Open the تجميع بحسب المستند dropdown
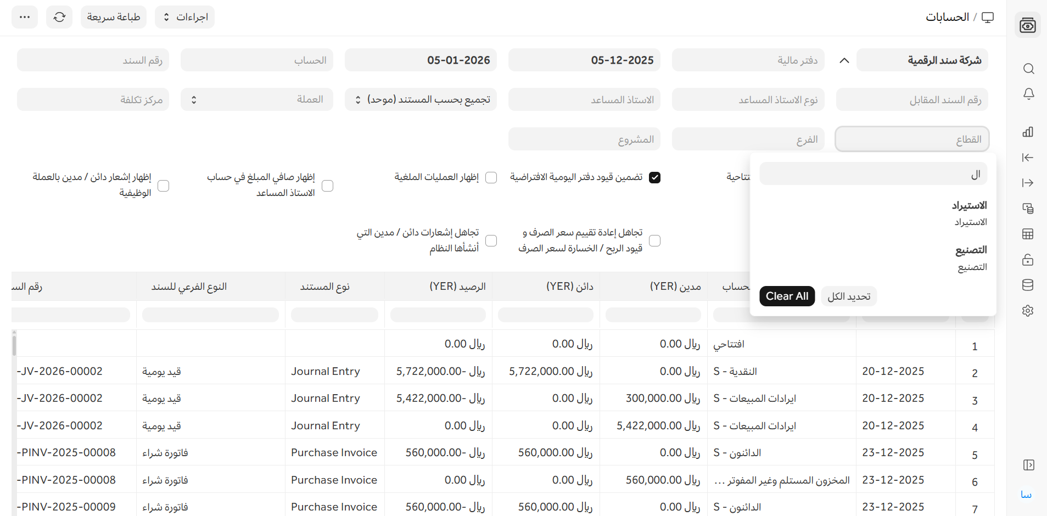1047x516 pixels. point(421,99)
